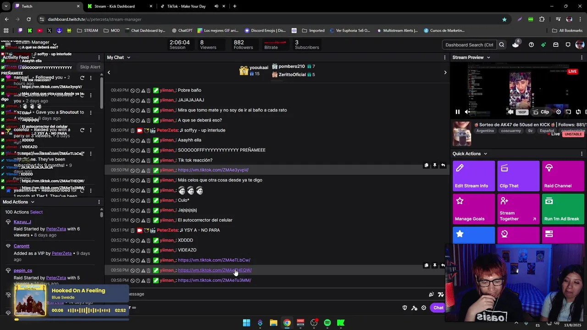Click Raid Channel quick action
This screenshot has height=330, width=587.
(x=563, y=176)
